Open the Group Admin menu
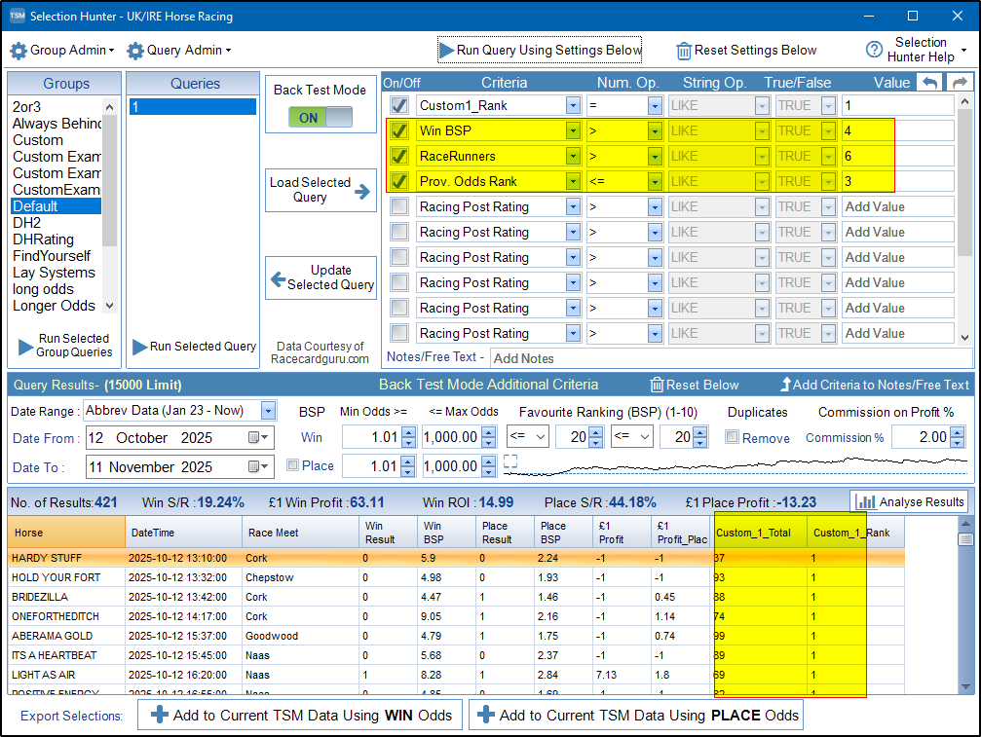Screen dimensions: 981x737 (x=62, y=50)
